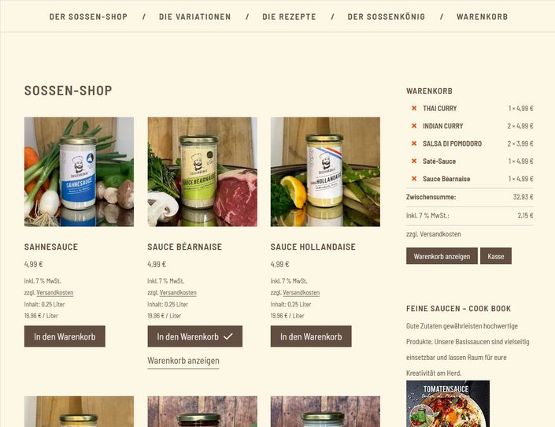The width and height of the screenshot is (555, 427).
Task: Remove Indian Curry using its red X
Action: 414,126
